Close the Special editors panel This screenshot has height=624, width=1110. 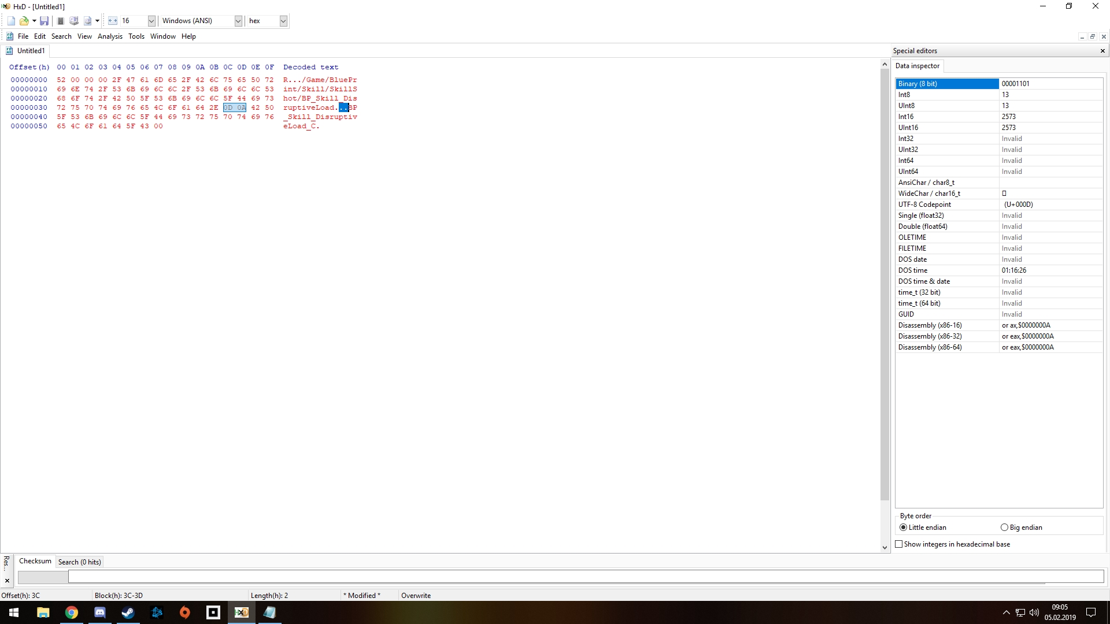pos(1102,51)
